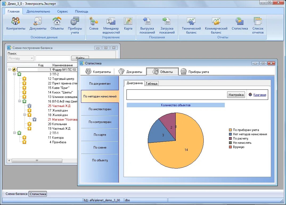The height and width of the screenshot is (205, 286).
Task: Open Контрагенты from the ribbon
Action: 16,24
